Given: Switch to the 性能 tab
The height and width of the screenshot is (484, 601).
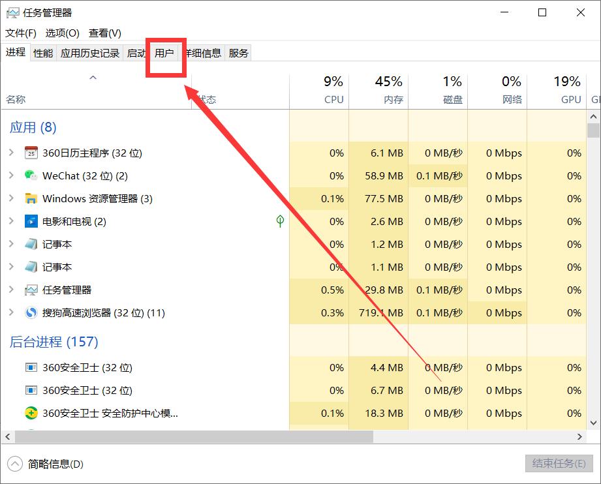Looking at the screenshot, I should click(x=42, y=53).
